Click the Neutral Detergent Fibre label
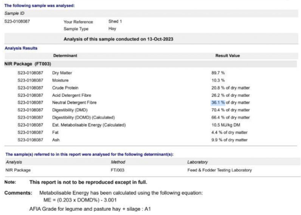301x215 pixels. pyautogui.click(x=74, y=102)
